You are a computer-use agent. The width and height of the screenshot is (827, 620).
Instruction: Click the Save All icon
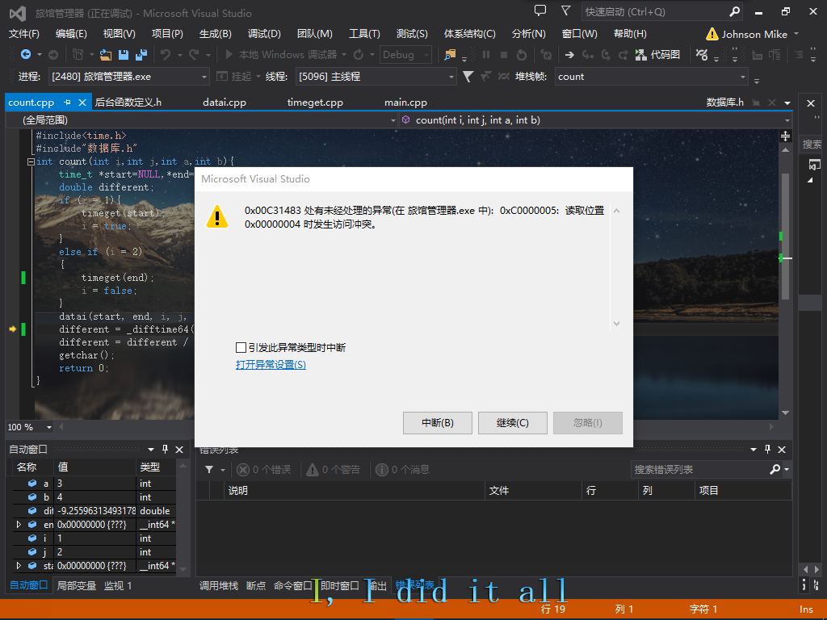point(141,54)
